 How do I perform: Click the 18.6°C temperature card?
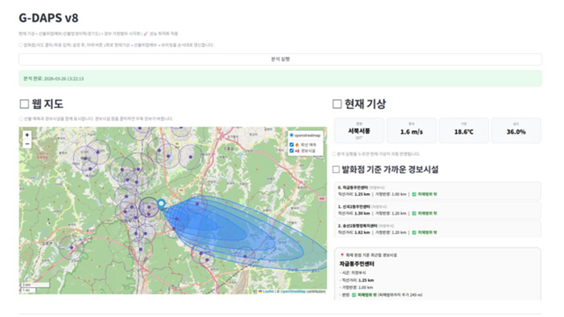[x=464, y=130]
